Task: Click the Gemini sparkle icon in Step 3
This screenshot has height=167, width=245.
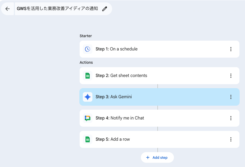Action: tap(88, 97)
